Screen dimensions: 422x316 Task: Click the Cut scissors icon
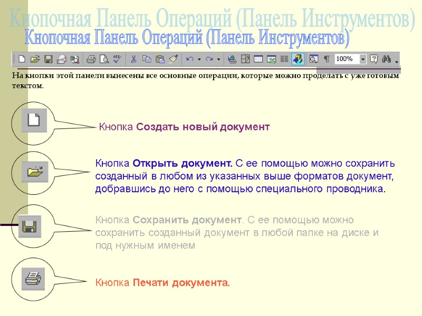click(x=133, y=59)
